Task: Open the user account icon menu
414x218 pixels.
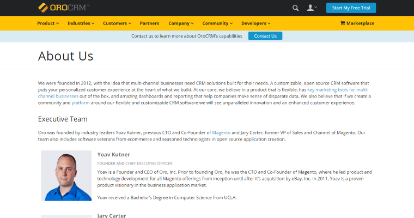Action: 312,8
